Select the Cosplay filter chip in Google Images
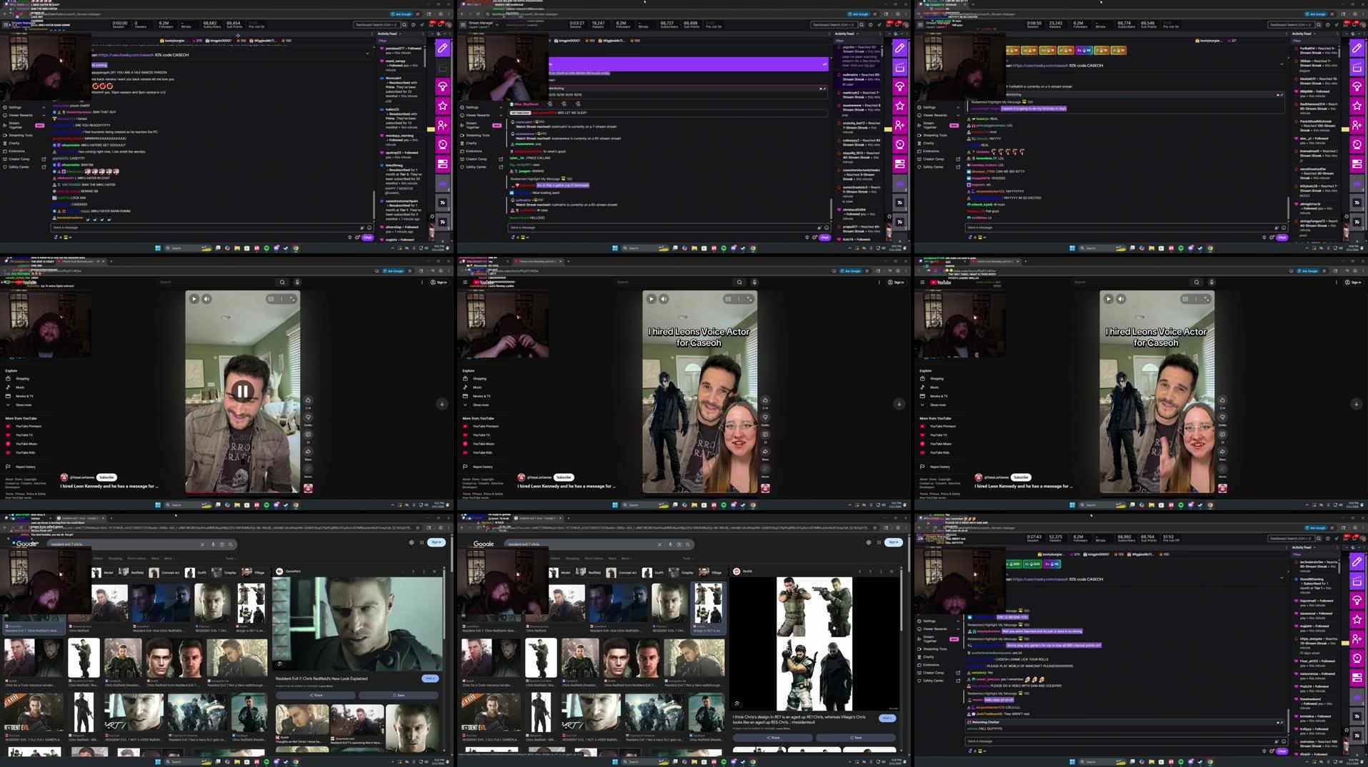Screen dimensions: 1368x767 point(229,572)
